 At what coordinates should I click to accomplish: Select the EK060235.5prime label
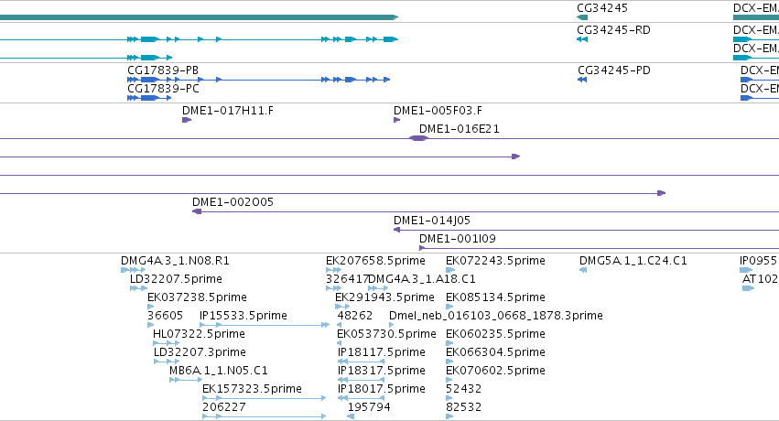[x=495, y=334]
